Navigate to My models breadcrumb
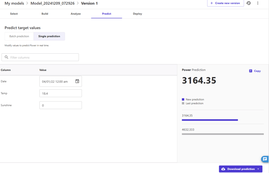Viewport: 269px width, 173px height. 14,3
